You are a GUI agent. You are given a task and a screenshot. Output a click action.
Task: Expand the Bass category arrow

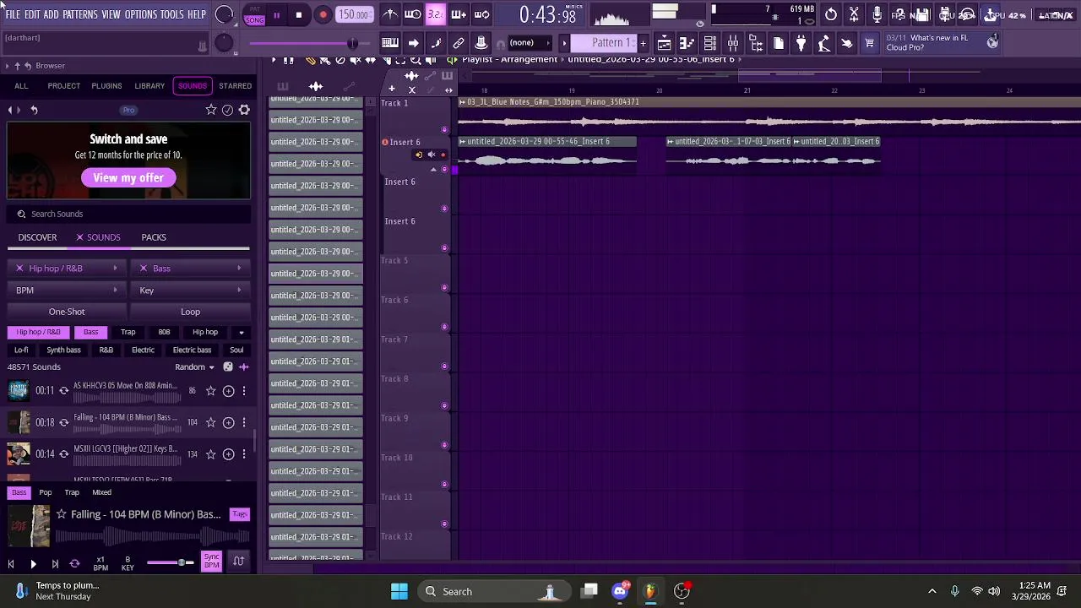tap(239, 269)
